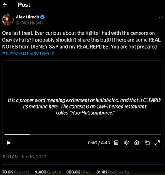
Task: Play the video
Action: (x=9, y=143)
